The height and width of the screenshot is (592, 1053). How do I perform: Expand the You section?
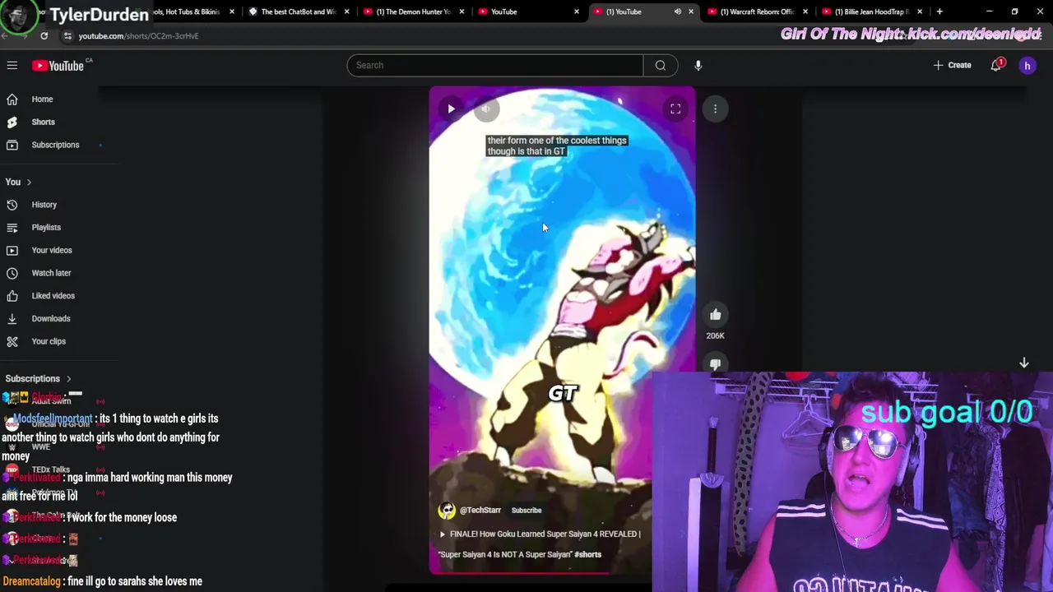(18, 182)
